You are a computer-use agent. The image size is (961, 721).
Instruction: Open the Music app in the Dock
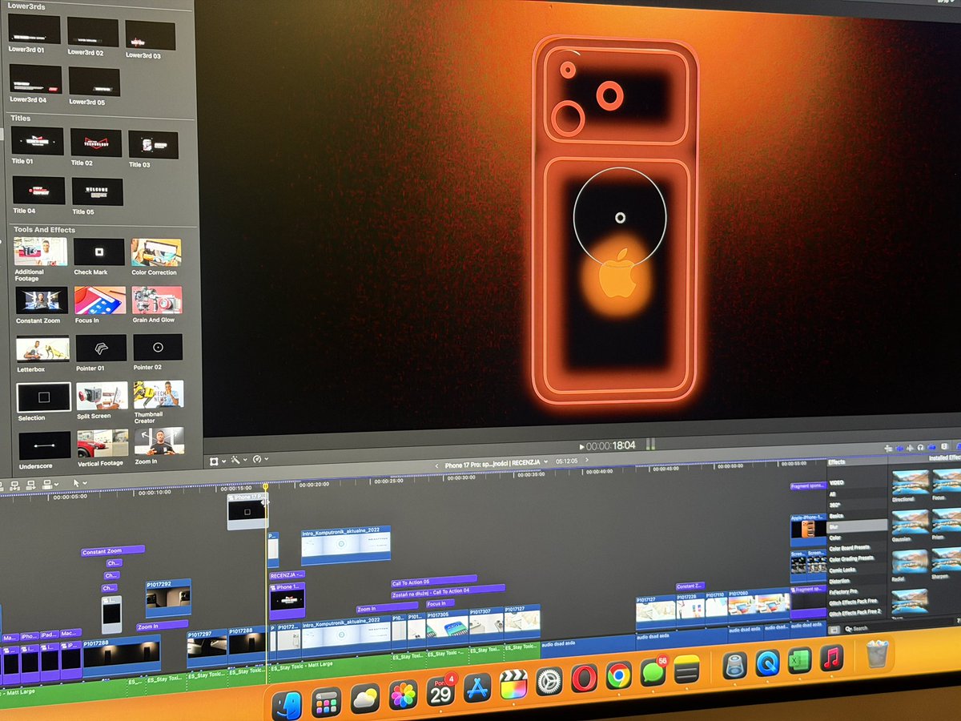click(832, 658)
